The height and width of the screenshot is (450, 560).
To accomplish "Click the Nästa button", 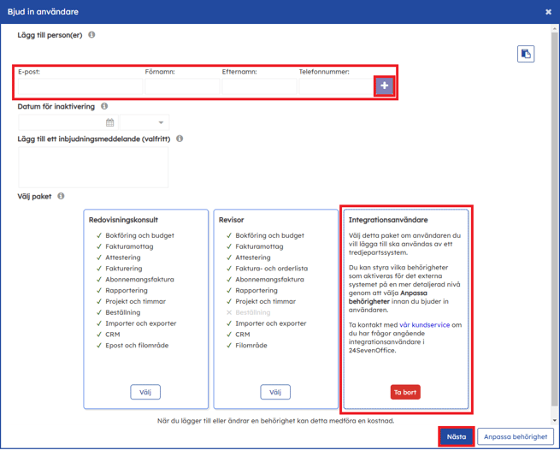I will pos(457,436).
